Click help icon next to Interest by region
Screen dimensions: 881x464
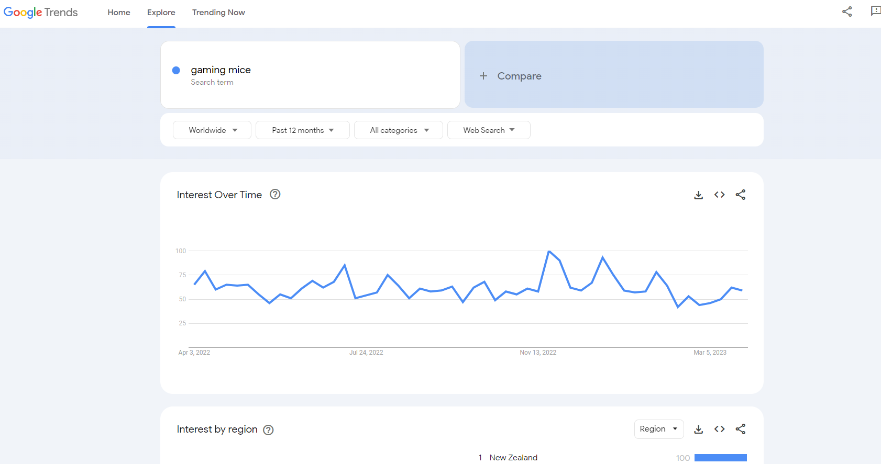click(268, 430)
